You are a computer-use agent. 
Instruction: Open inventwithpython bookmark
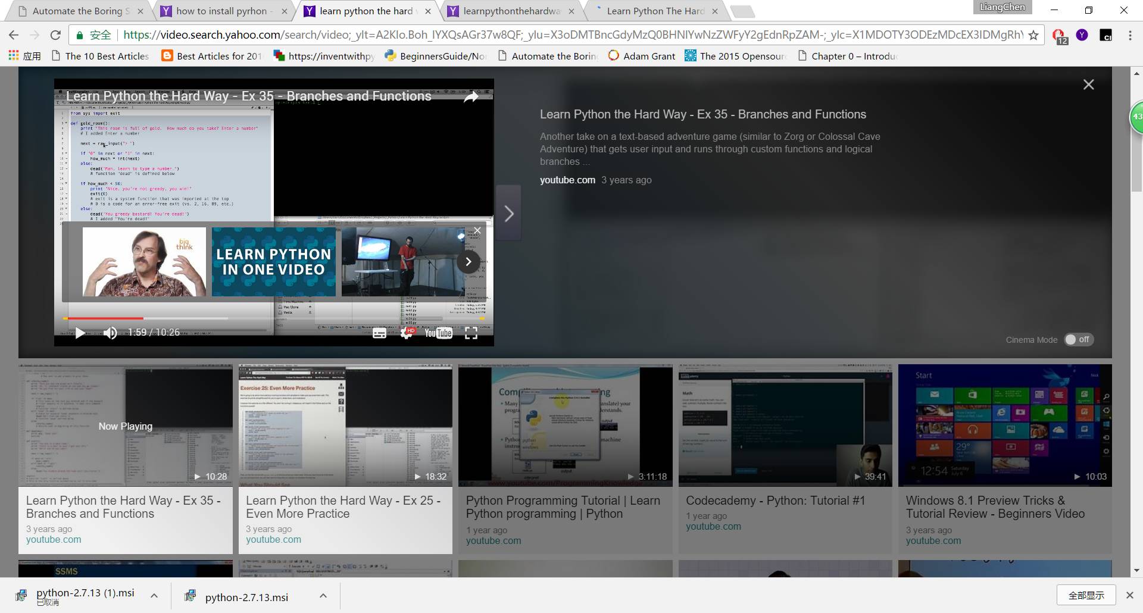(x=323, y=56)
